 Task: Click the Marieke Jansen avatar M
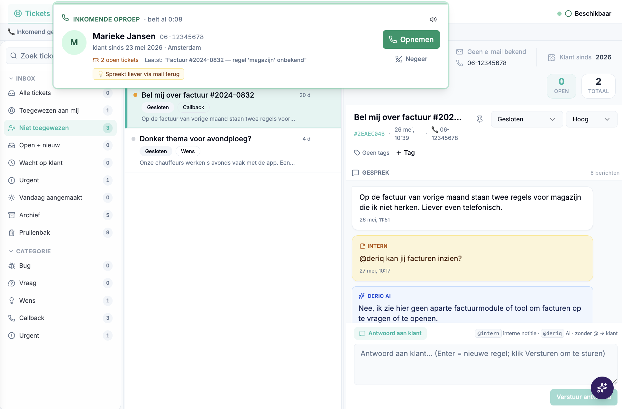74,42
